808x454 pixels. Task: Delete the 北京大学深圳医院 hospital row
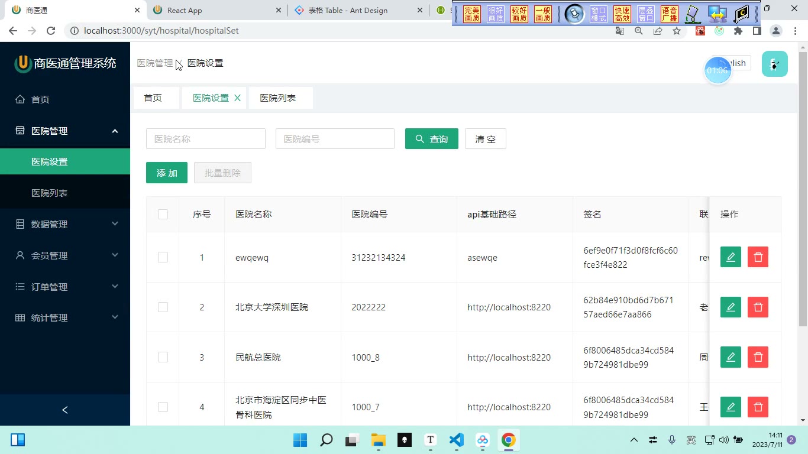758,307
